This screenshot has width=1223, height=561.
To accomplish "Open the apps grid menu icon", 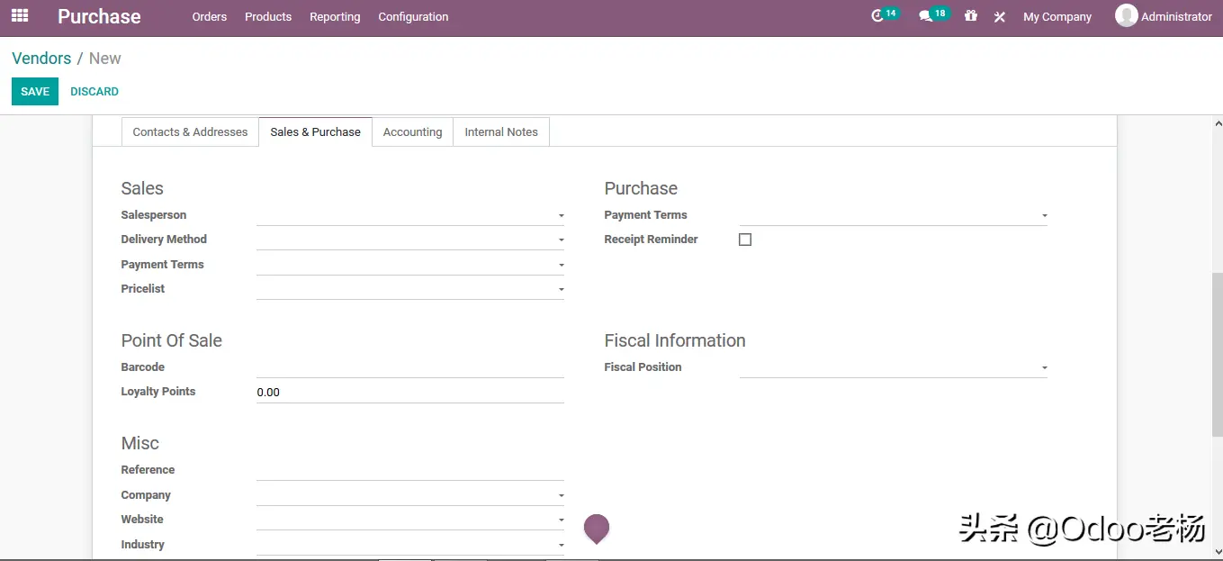I will (20, 16).
